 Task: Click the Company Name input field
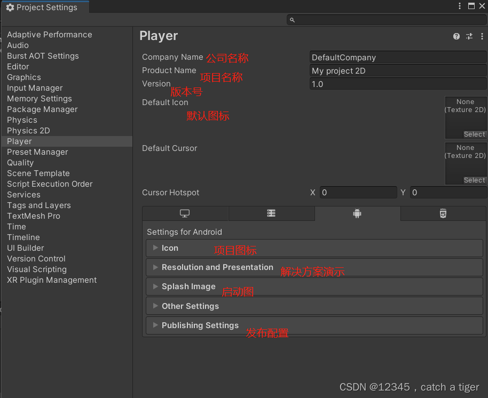click(x=398, y=58)
